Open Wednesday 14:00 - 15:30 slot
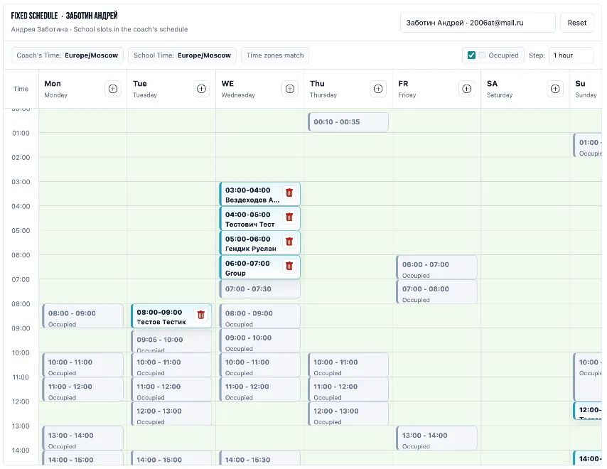The image size is (607, 469). point(259,458)
